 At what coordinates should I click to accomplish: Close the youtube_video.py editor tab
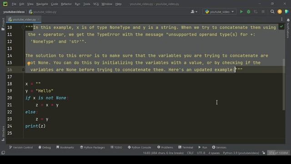[x=39, y=19]
